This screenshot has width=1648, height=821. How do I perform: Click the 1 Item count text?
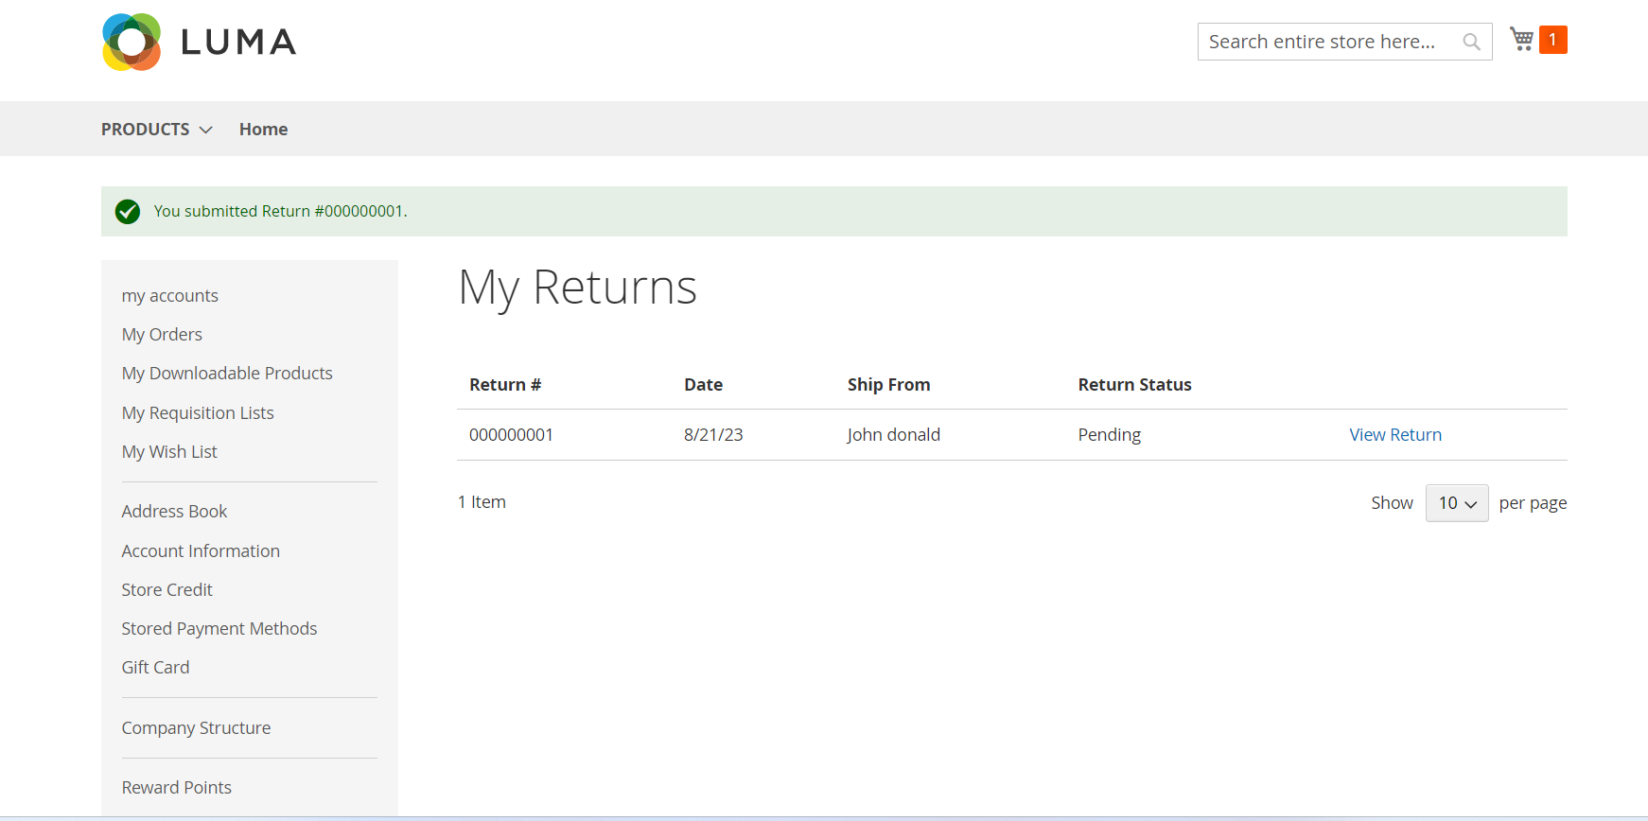pos(482,502)
